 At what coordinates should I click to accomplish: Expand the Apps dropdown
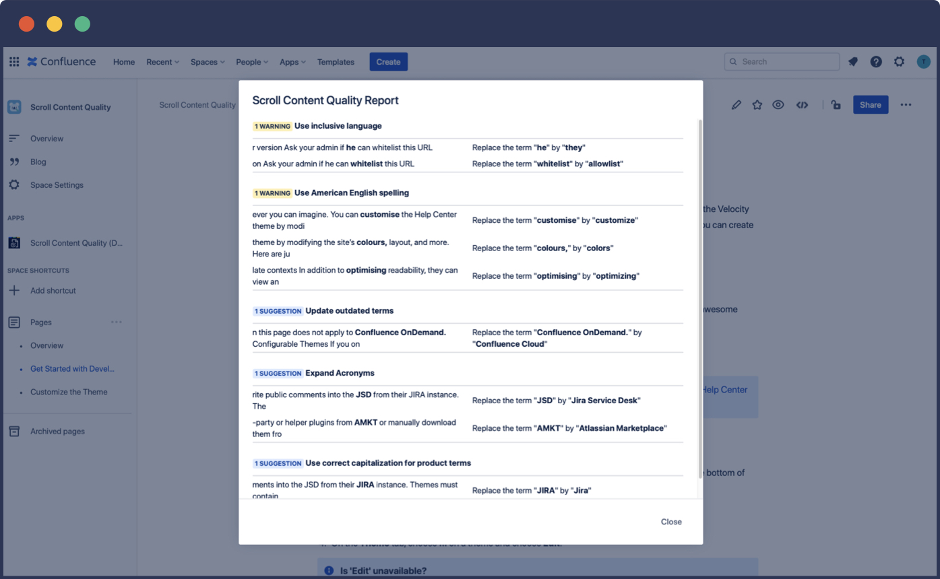point(292,62)
